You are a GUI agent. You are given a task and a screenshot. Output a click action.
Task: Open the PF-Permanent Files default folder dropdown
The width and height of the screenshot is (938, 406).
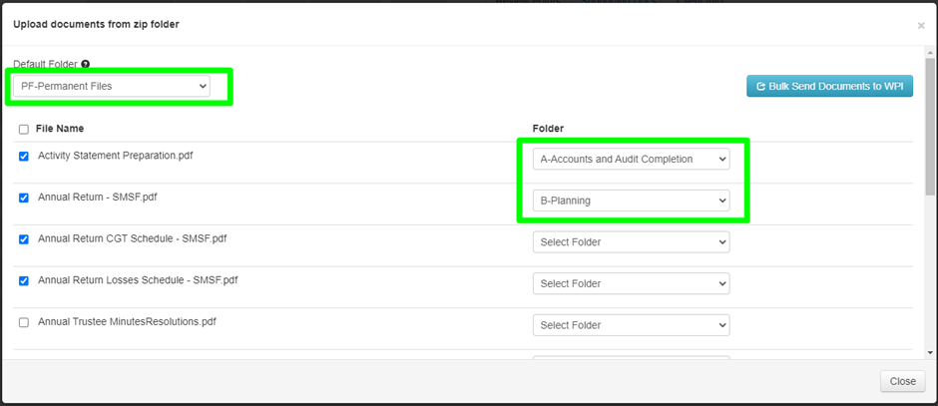tap(112, 87)
